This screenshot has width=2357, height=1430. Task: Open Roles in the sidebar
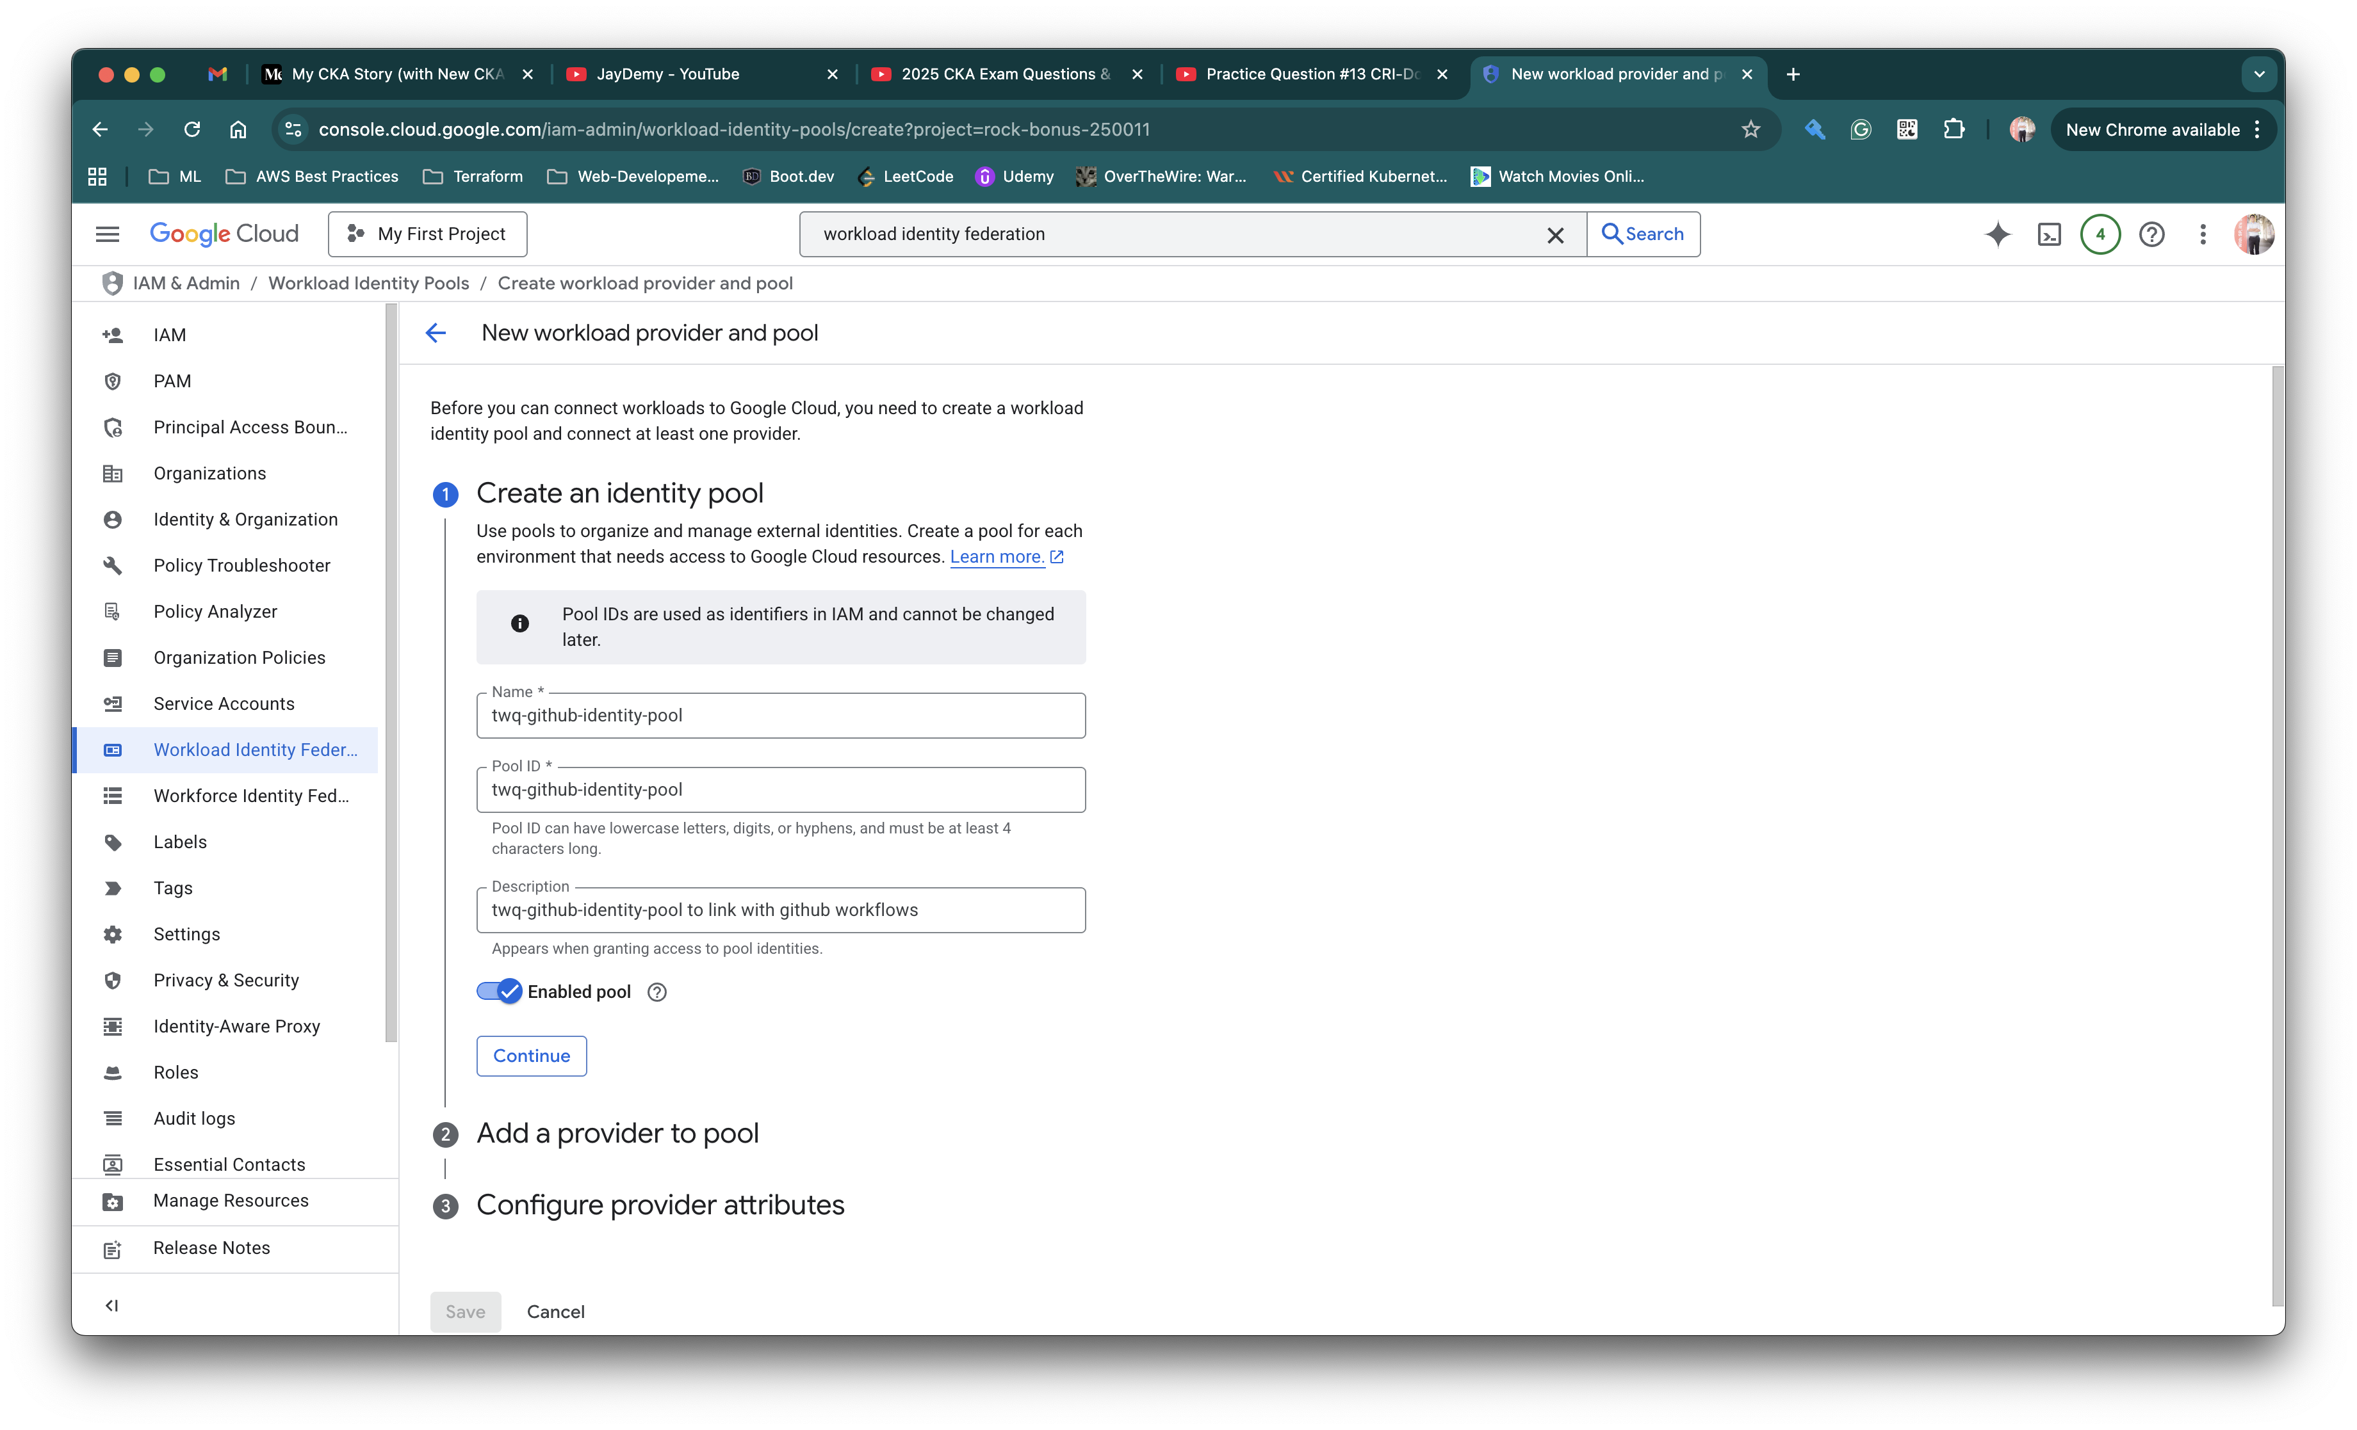pyautogui.click(x=225, y=1073)
